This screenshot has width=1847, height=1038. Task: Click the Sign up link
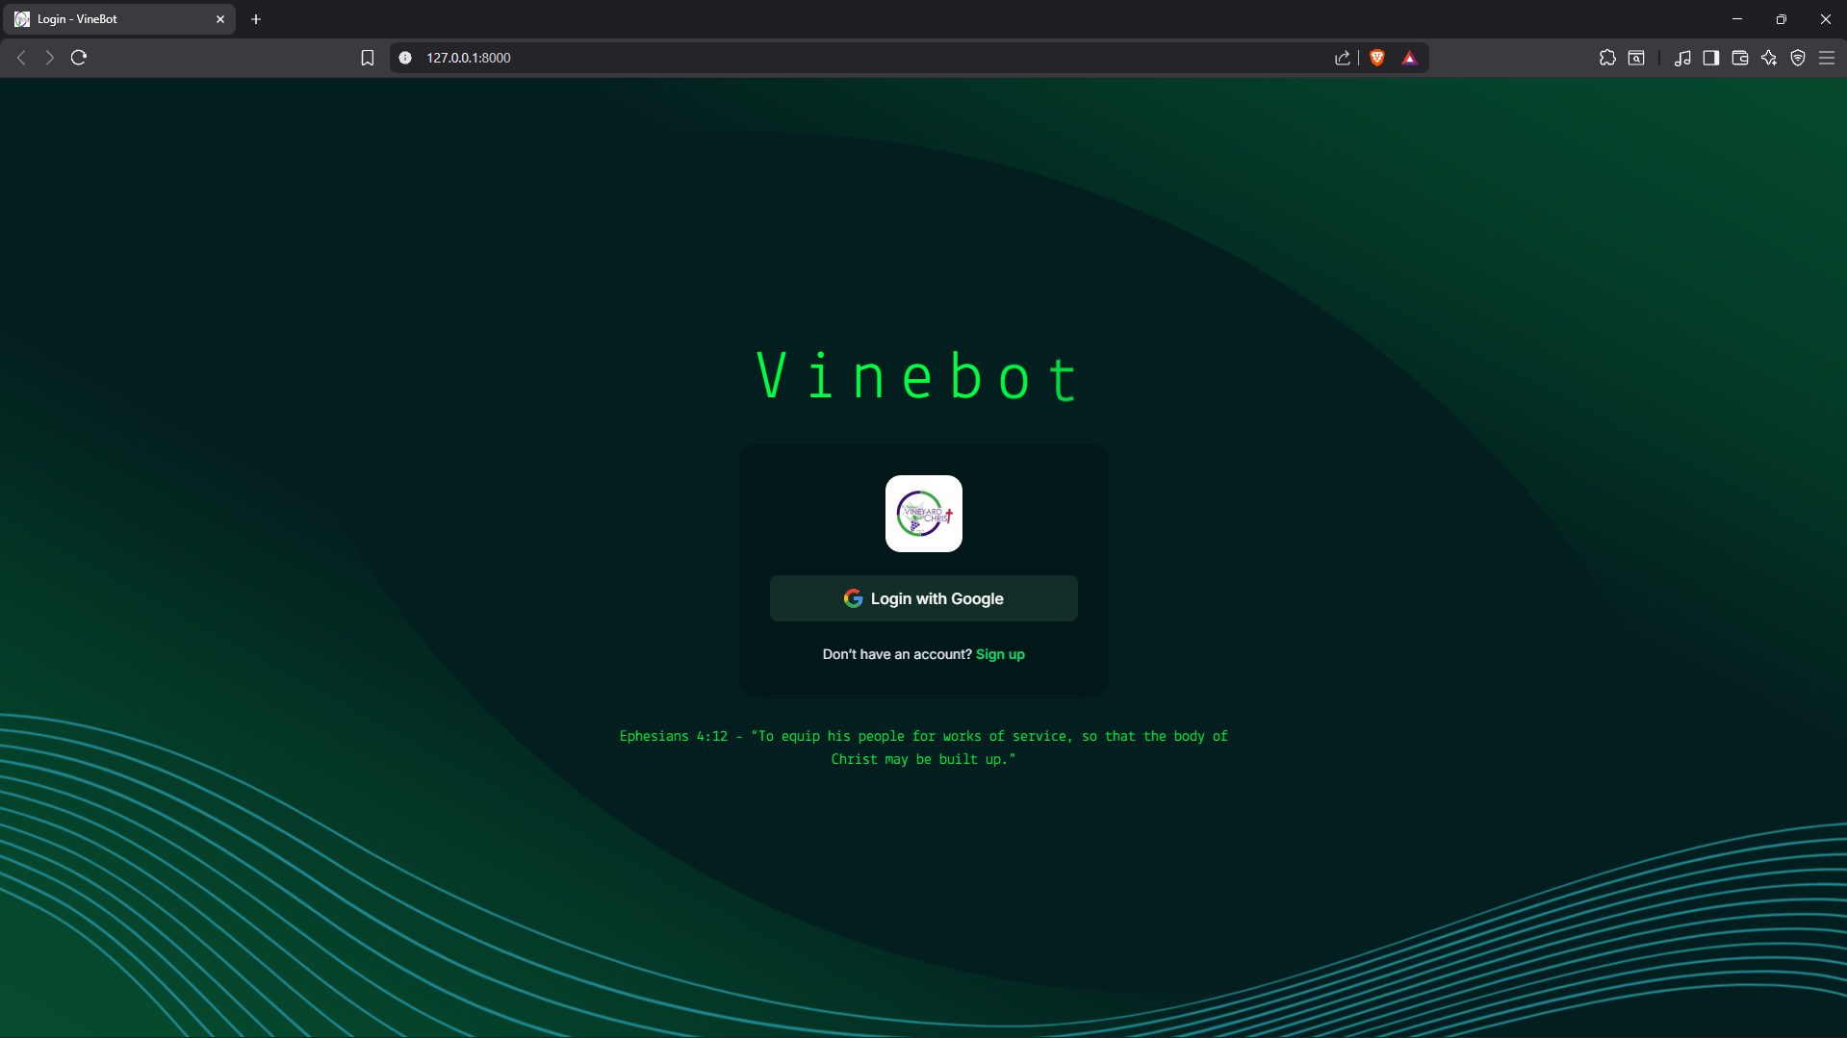pos(1000,654)
